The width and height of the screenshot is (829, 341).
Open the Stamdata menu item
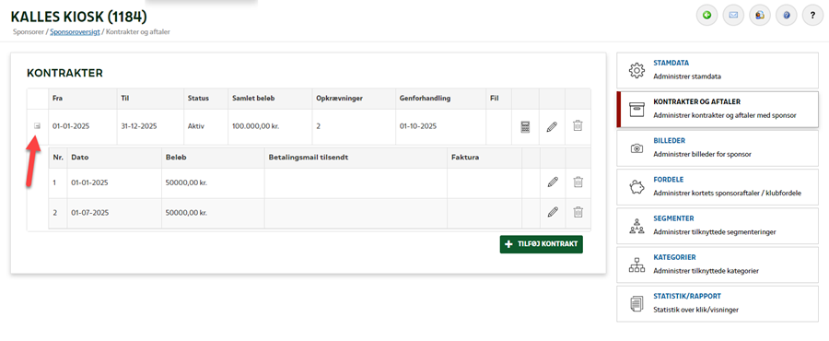[x=718, y=69]
